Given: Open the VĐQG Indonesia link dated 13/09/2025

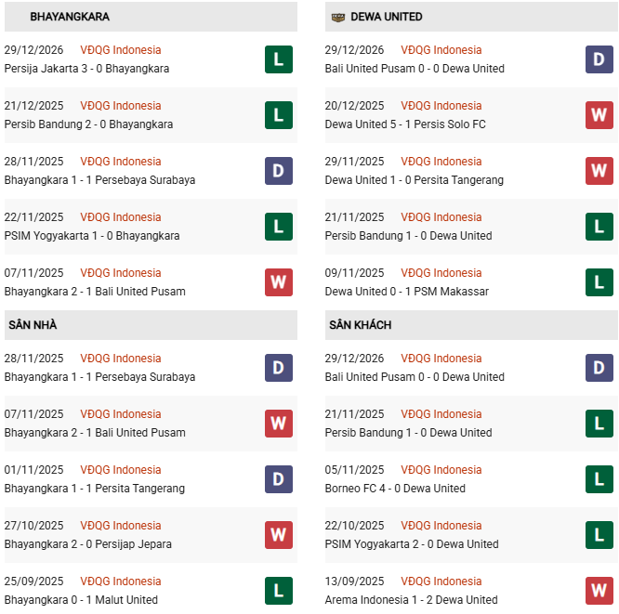Looking at the screenshot, I should point(441,581).
